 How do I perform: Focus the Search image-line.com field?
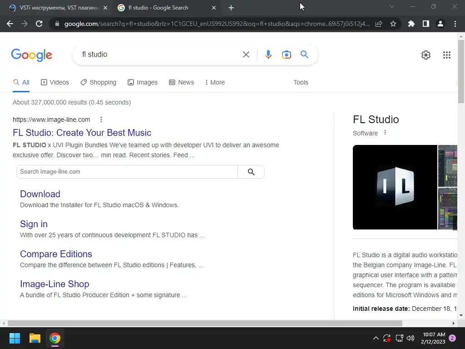[127, 172]
